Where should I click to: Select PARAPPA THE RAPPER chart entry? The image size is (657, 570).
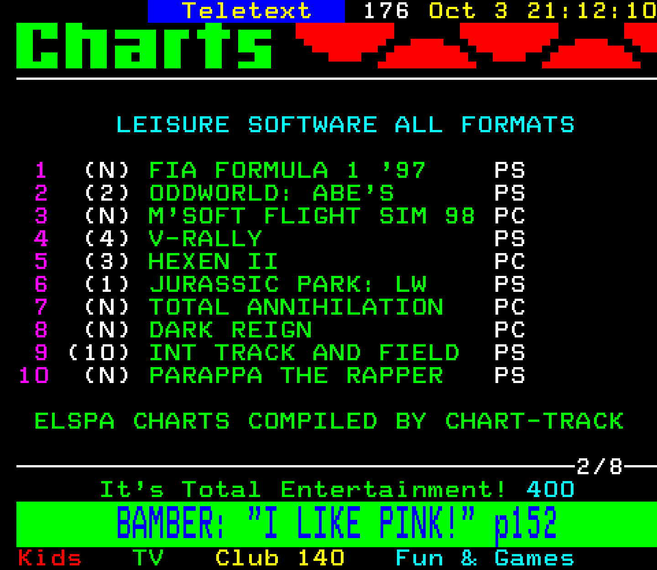296,376
